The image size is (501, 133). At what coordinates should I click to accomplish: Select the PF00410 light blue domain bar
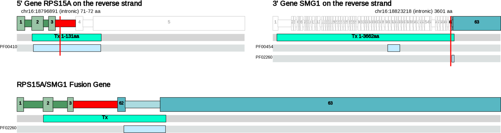click(67, 48)
